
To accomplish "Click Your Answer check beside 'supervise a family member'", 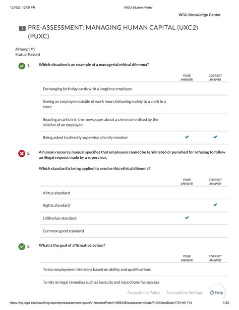I will [x=187, y=137].
